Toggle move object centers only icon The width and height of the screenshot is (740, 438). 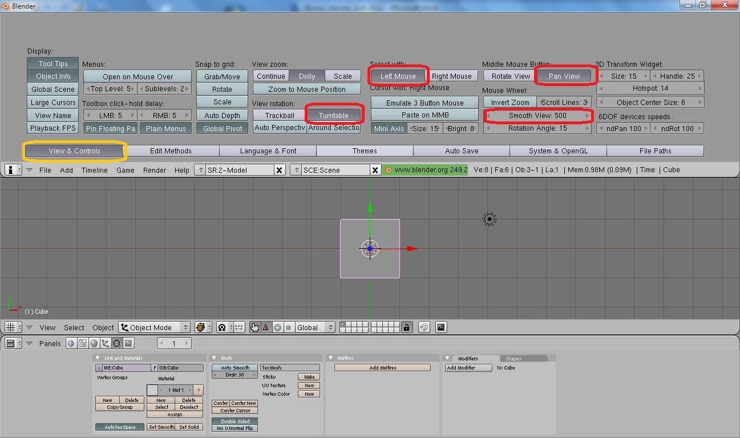click(x=238, y=327)
